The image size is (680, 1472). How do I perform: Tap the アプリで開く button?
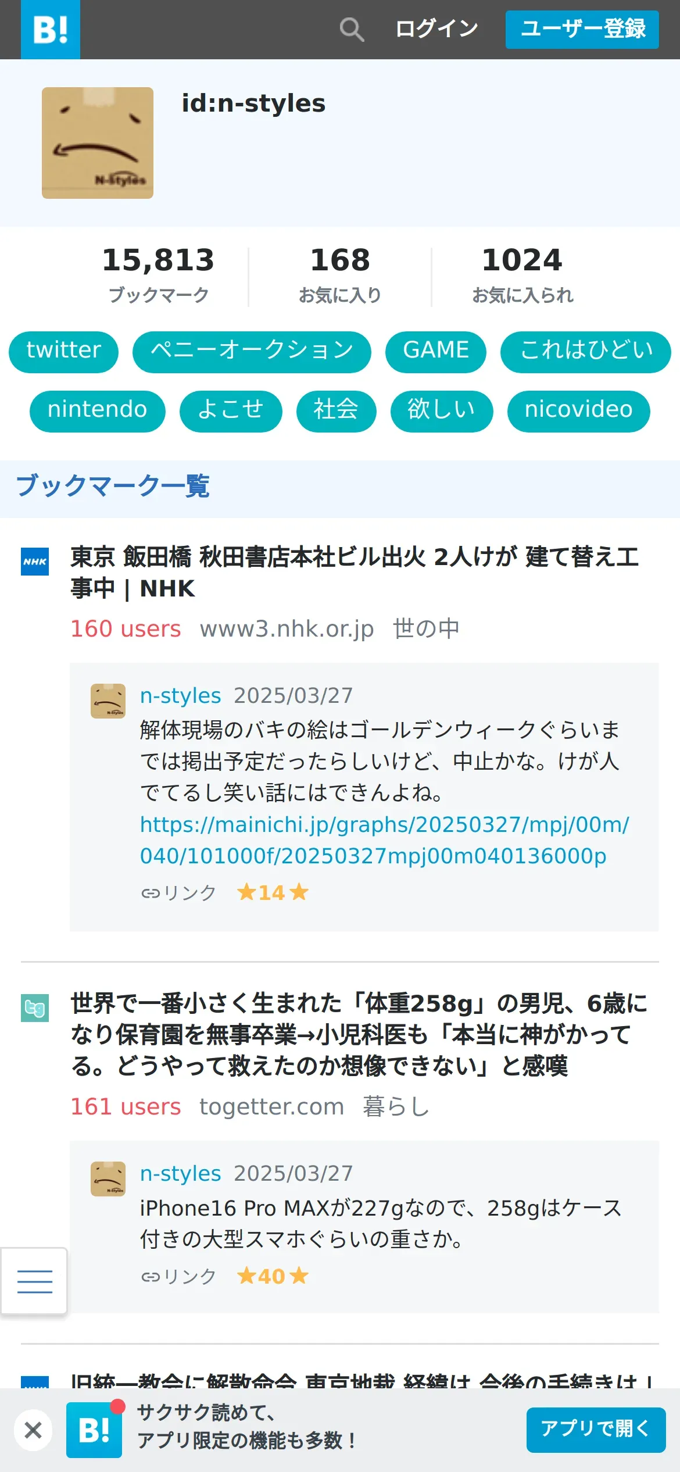(x=596, y=1430)
